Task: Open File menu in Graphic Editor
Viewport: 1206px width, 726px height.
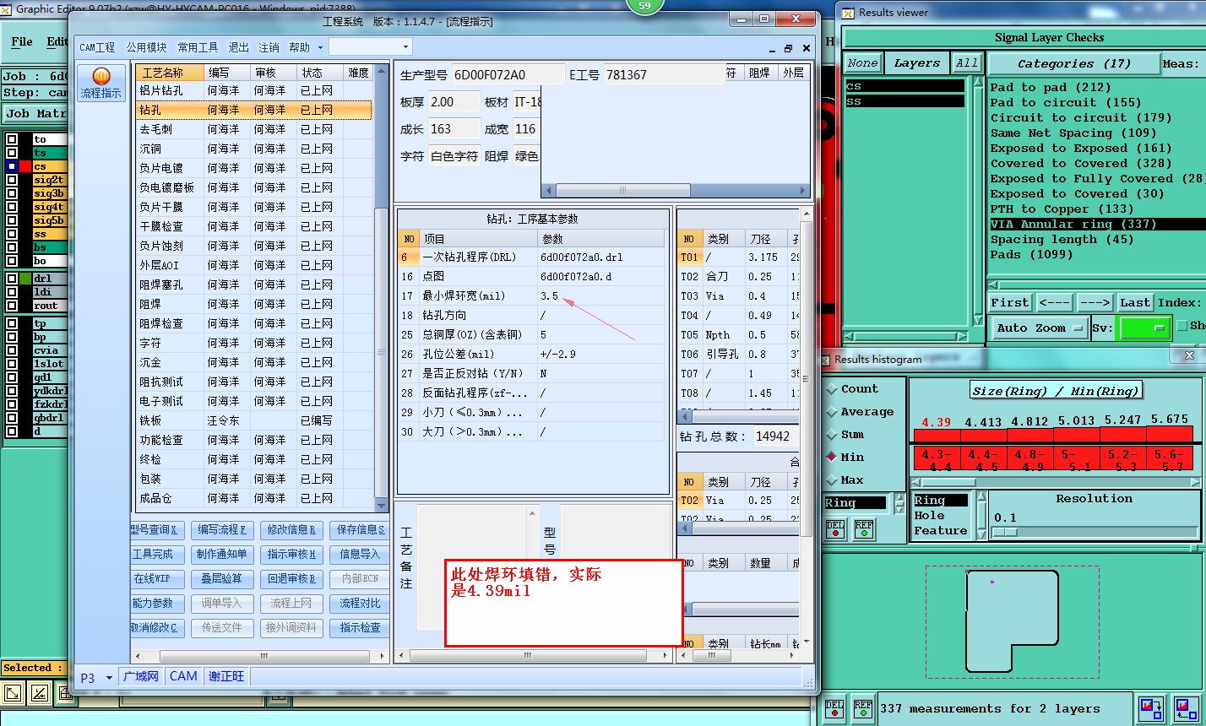Action: tap(22, 41)
